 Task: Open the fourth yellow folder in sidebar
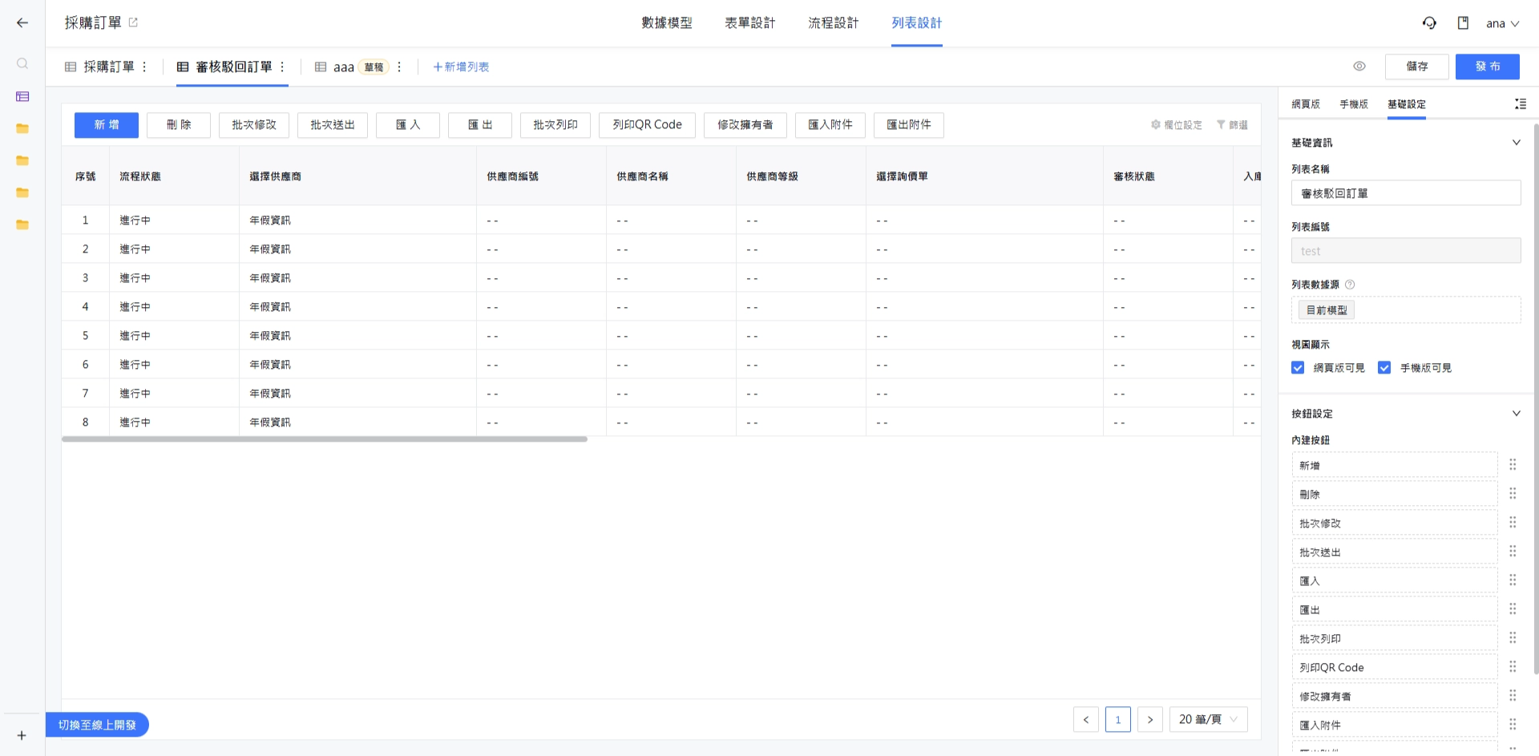[22, 224]
